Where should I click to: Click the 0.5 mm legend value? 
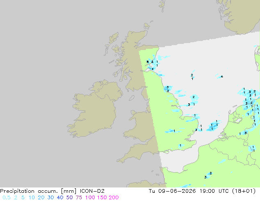pos(7,198)
